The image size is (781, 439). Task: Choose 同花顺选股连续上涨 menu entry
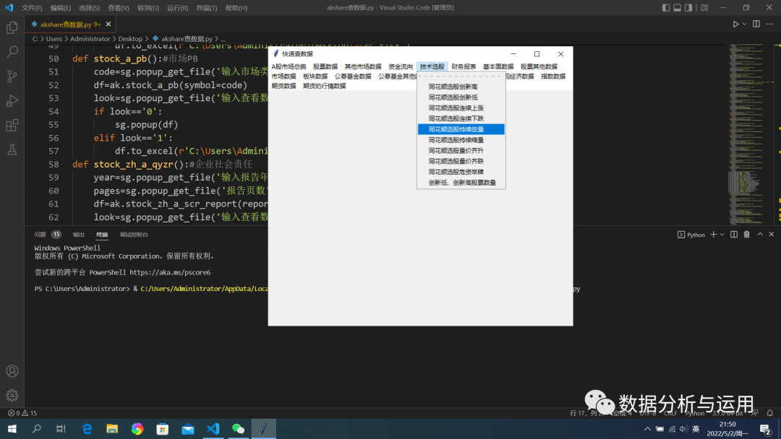click(461, 108)
